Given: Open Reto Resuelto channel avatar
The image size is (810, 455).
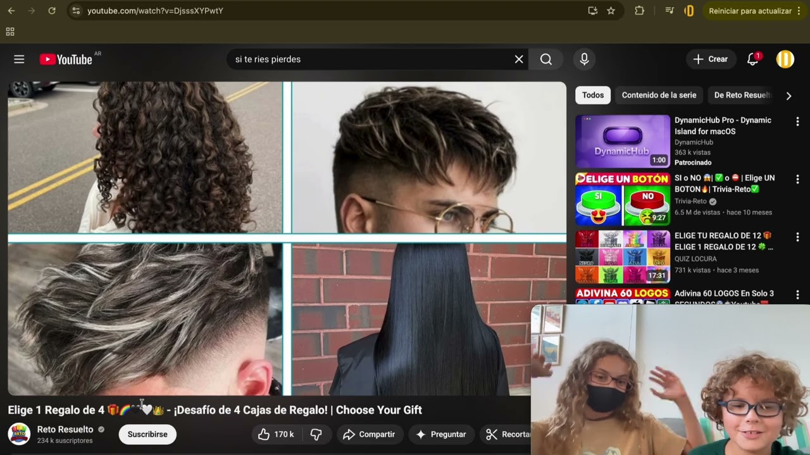Looking at the screenshot, I should coord(19,434).
